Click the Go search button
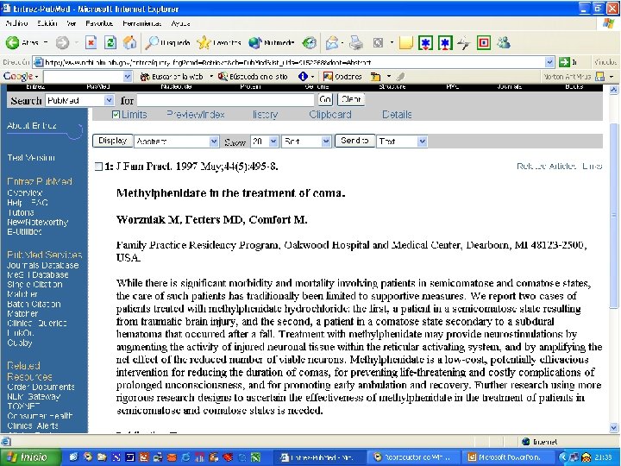Image resolution: width=621 pixels, height=466 pixels. 325,99
